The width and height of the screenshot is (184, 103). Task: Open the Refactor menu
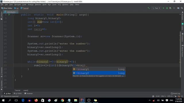[38, 5]
